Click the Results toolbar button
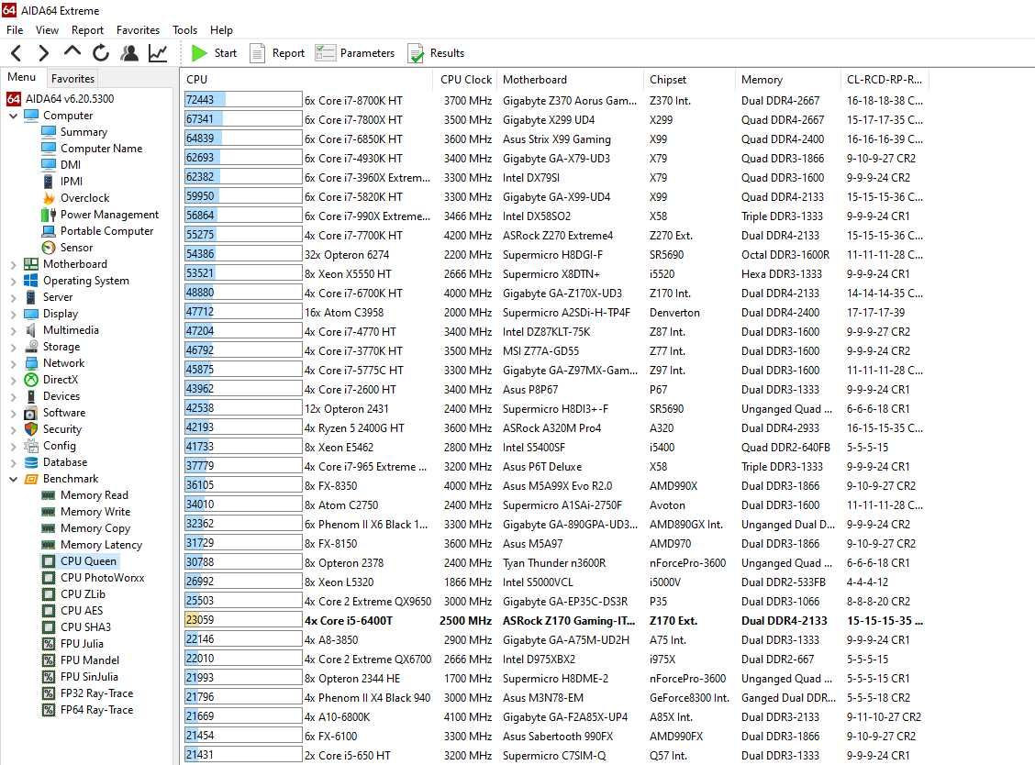Viewport: 1035px width, 765px height. click(437, 53)
